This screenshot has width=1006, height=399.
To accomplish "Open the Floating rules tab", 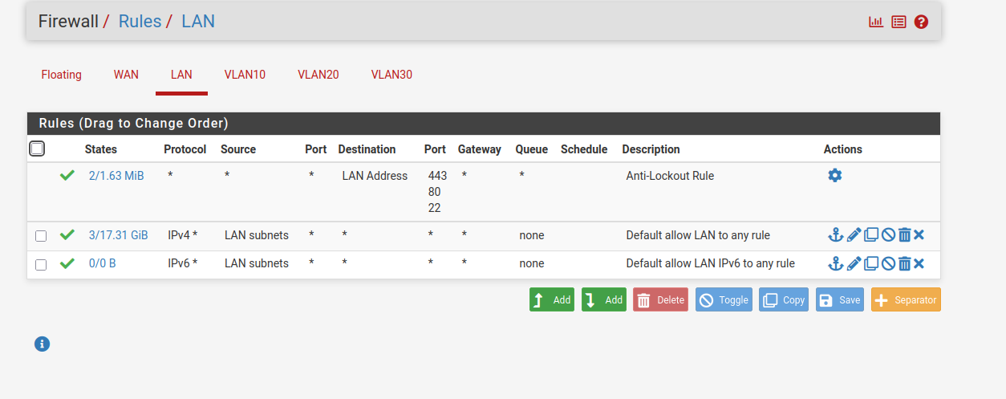I will [62, 75].
